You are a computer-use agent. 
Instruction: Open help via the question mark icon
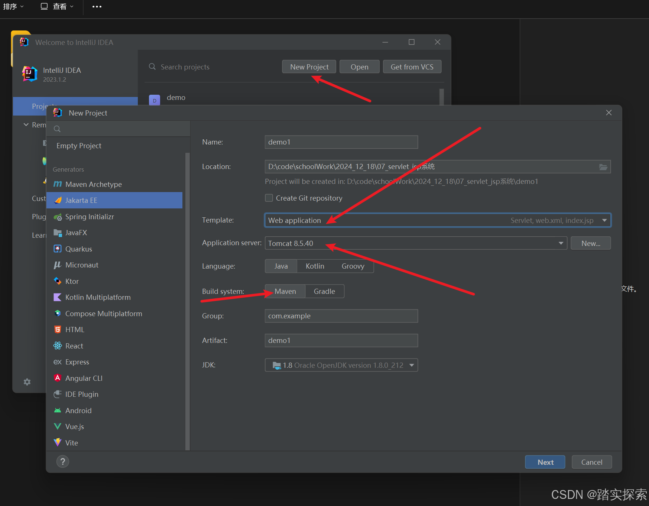tap(63, 462)
